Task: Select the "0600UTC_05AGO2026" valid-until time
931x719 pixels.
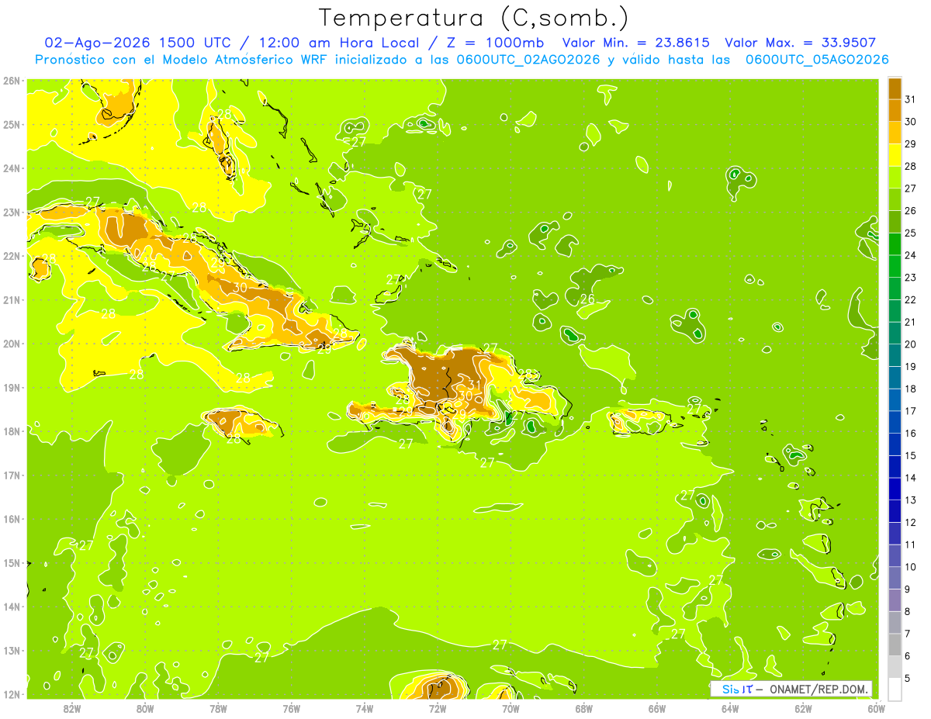Action: pyautogui.click(x=817, y=60)
